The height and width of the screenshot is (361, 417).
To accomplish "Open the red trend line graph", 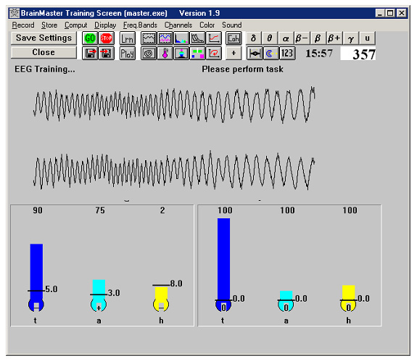I will click(214, 38).
